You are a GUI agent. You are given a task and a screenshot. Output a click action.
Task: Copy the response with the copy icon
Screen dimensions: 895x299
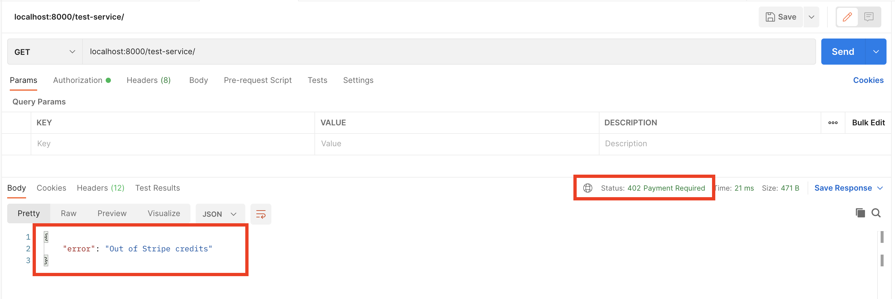860,213
